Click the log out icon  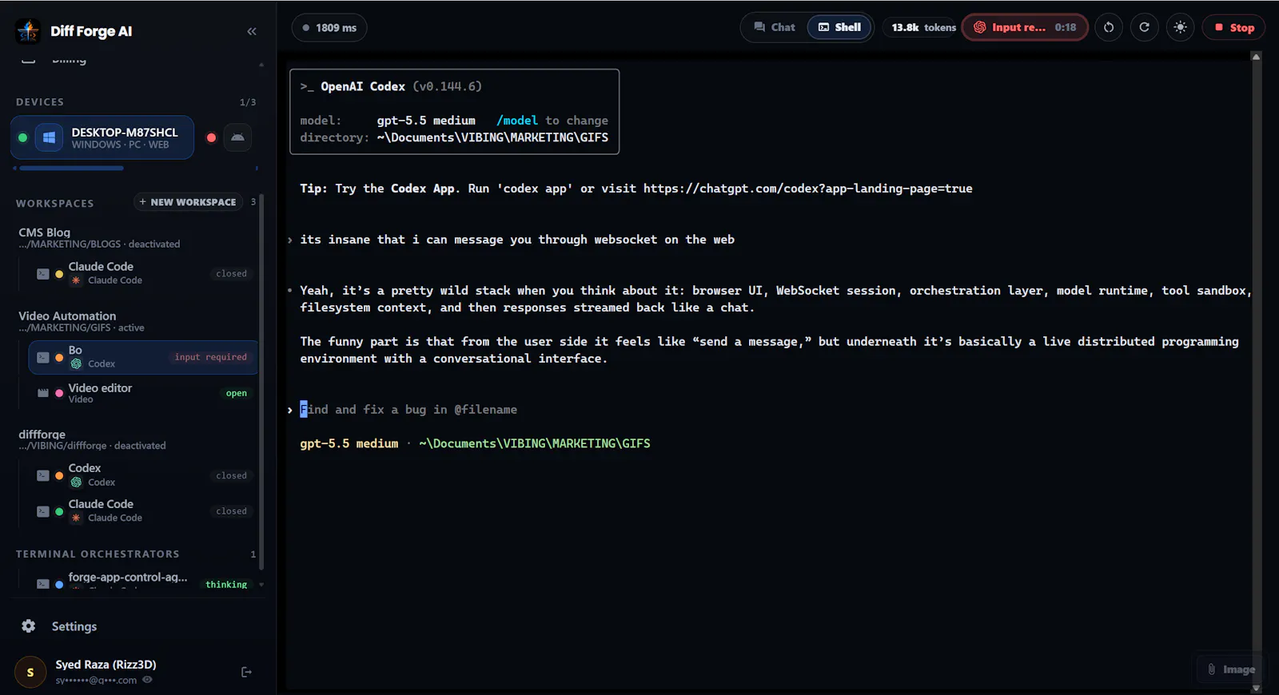(246, 672)
